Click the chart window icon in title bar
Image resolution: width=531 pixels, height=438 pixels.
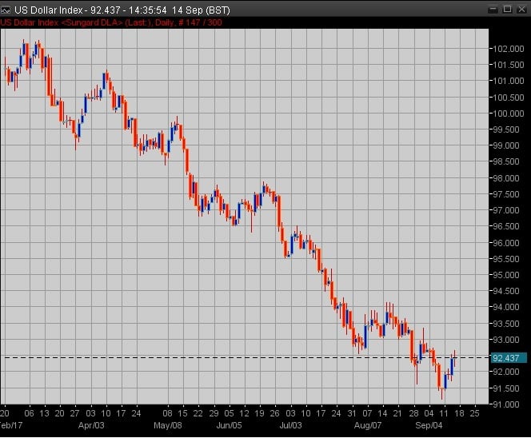tap(7, 8)
